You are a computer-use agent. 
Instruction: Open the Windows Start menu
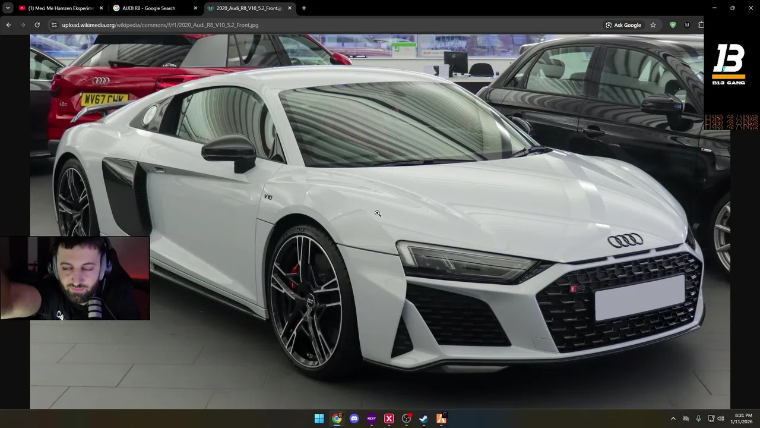[319, 418]
